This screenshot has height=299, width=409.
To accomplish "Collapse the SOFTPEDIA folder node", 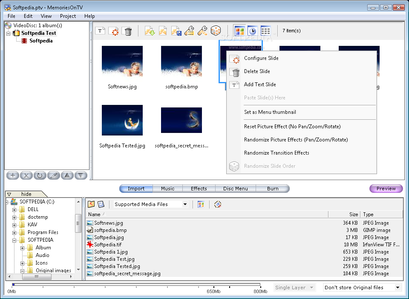I will (x=14, y=240).
